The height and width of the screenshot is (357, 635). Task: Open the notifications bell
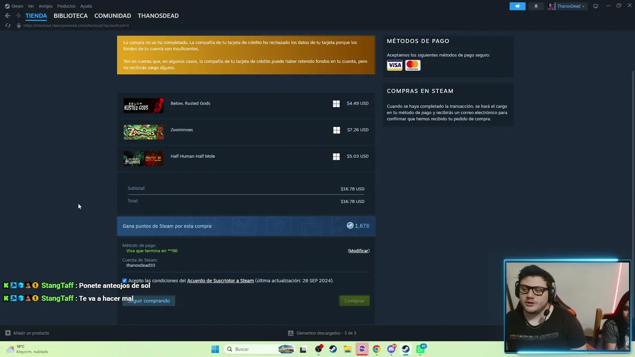pyautogui.click(x=536, y=6)
